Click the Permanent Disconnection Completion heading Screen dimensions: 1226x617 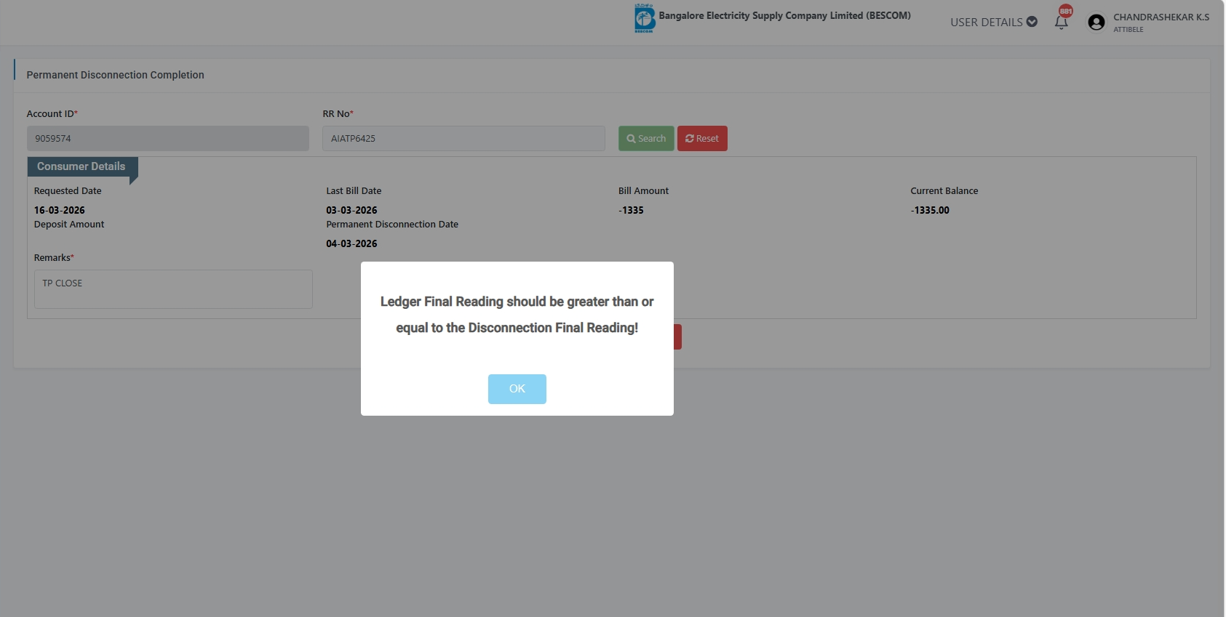(116, 75)
